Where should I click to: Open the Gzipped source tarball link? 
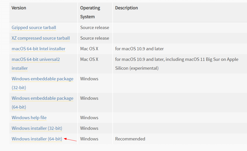click(34, 28)
